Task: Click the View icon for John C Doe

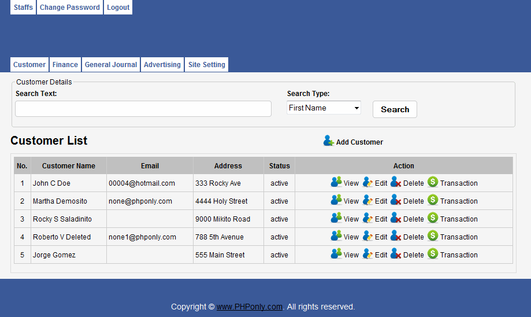Action: pyautogui.click(x=336, y=182)
